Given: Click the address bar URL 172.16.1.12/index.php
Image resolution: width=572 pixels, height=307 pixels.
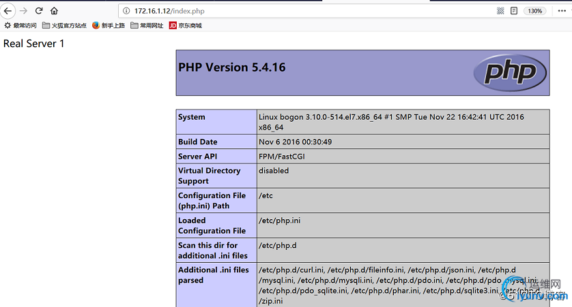Looking at the screenshot, I should (169, 11).
